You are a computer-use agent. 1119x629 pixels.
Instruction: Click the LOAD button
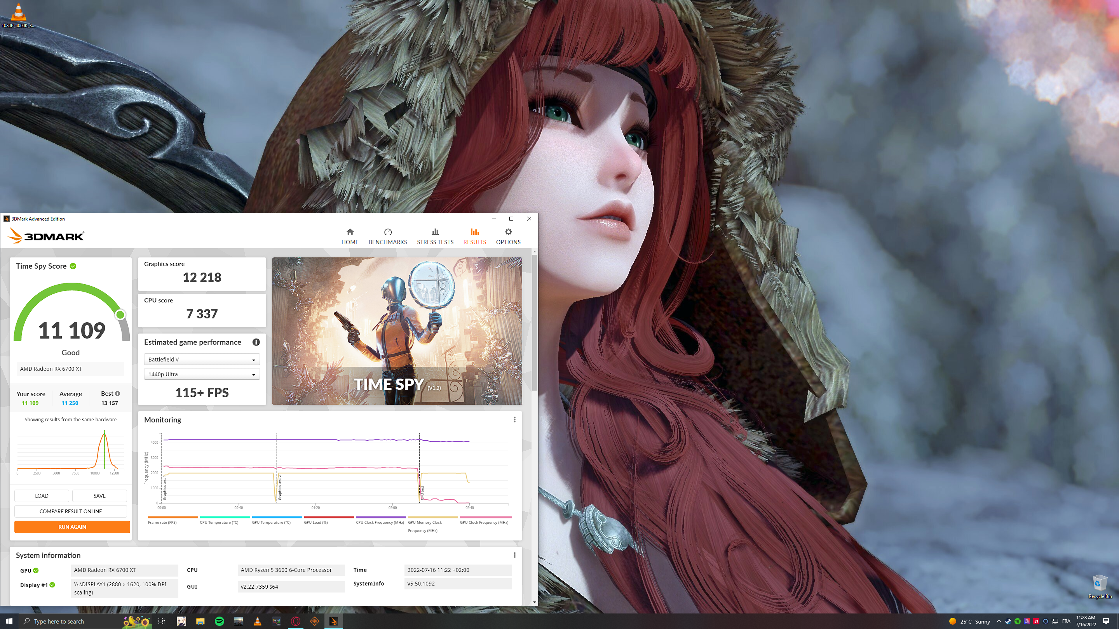pos(42,496)
